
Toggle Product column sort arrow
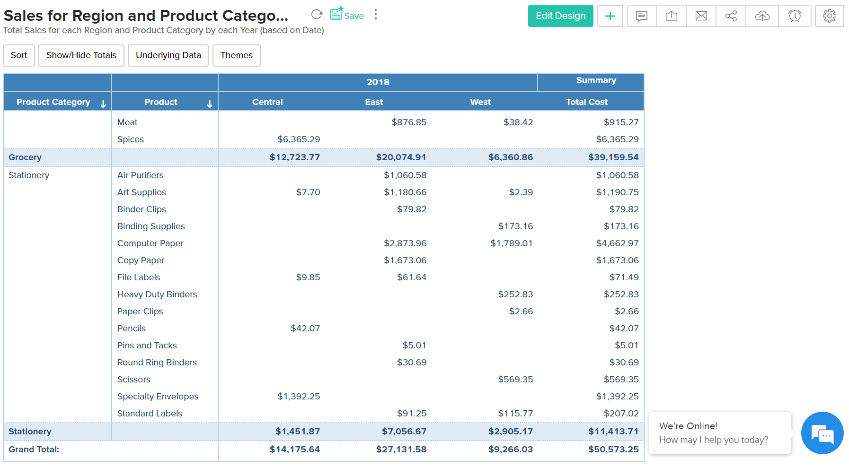[x=210, y=104]
